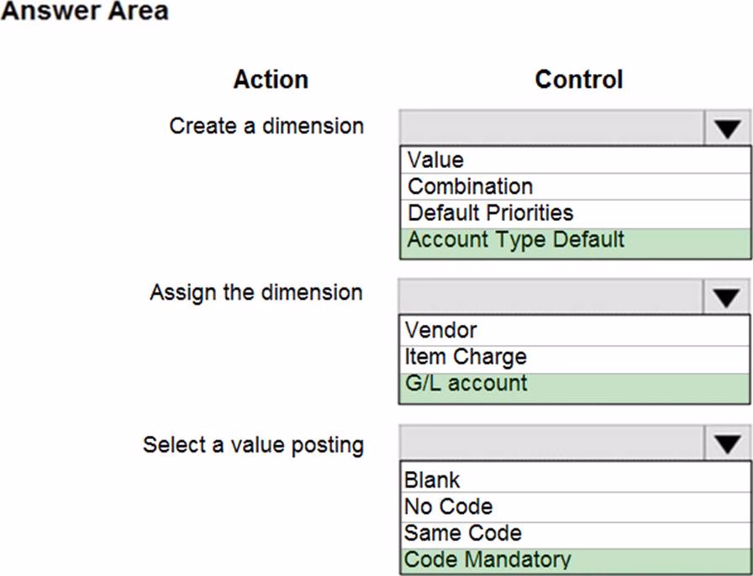This screenshot has width=753, height=576.
Task: Click the Select a value posting label
Action: 253,444
